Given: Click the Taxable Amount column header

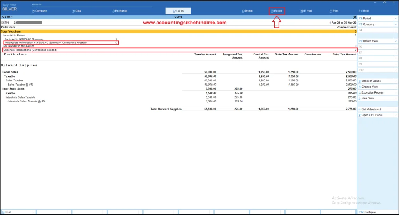Looking at the screenshot, I should pos(205,54).
